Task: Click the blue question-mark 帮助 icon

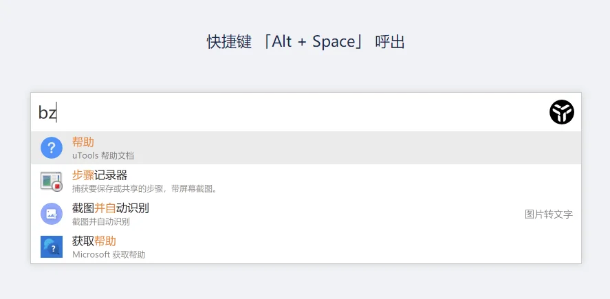Action: [52, 148]
